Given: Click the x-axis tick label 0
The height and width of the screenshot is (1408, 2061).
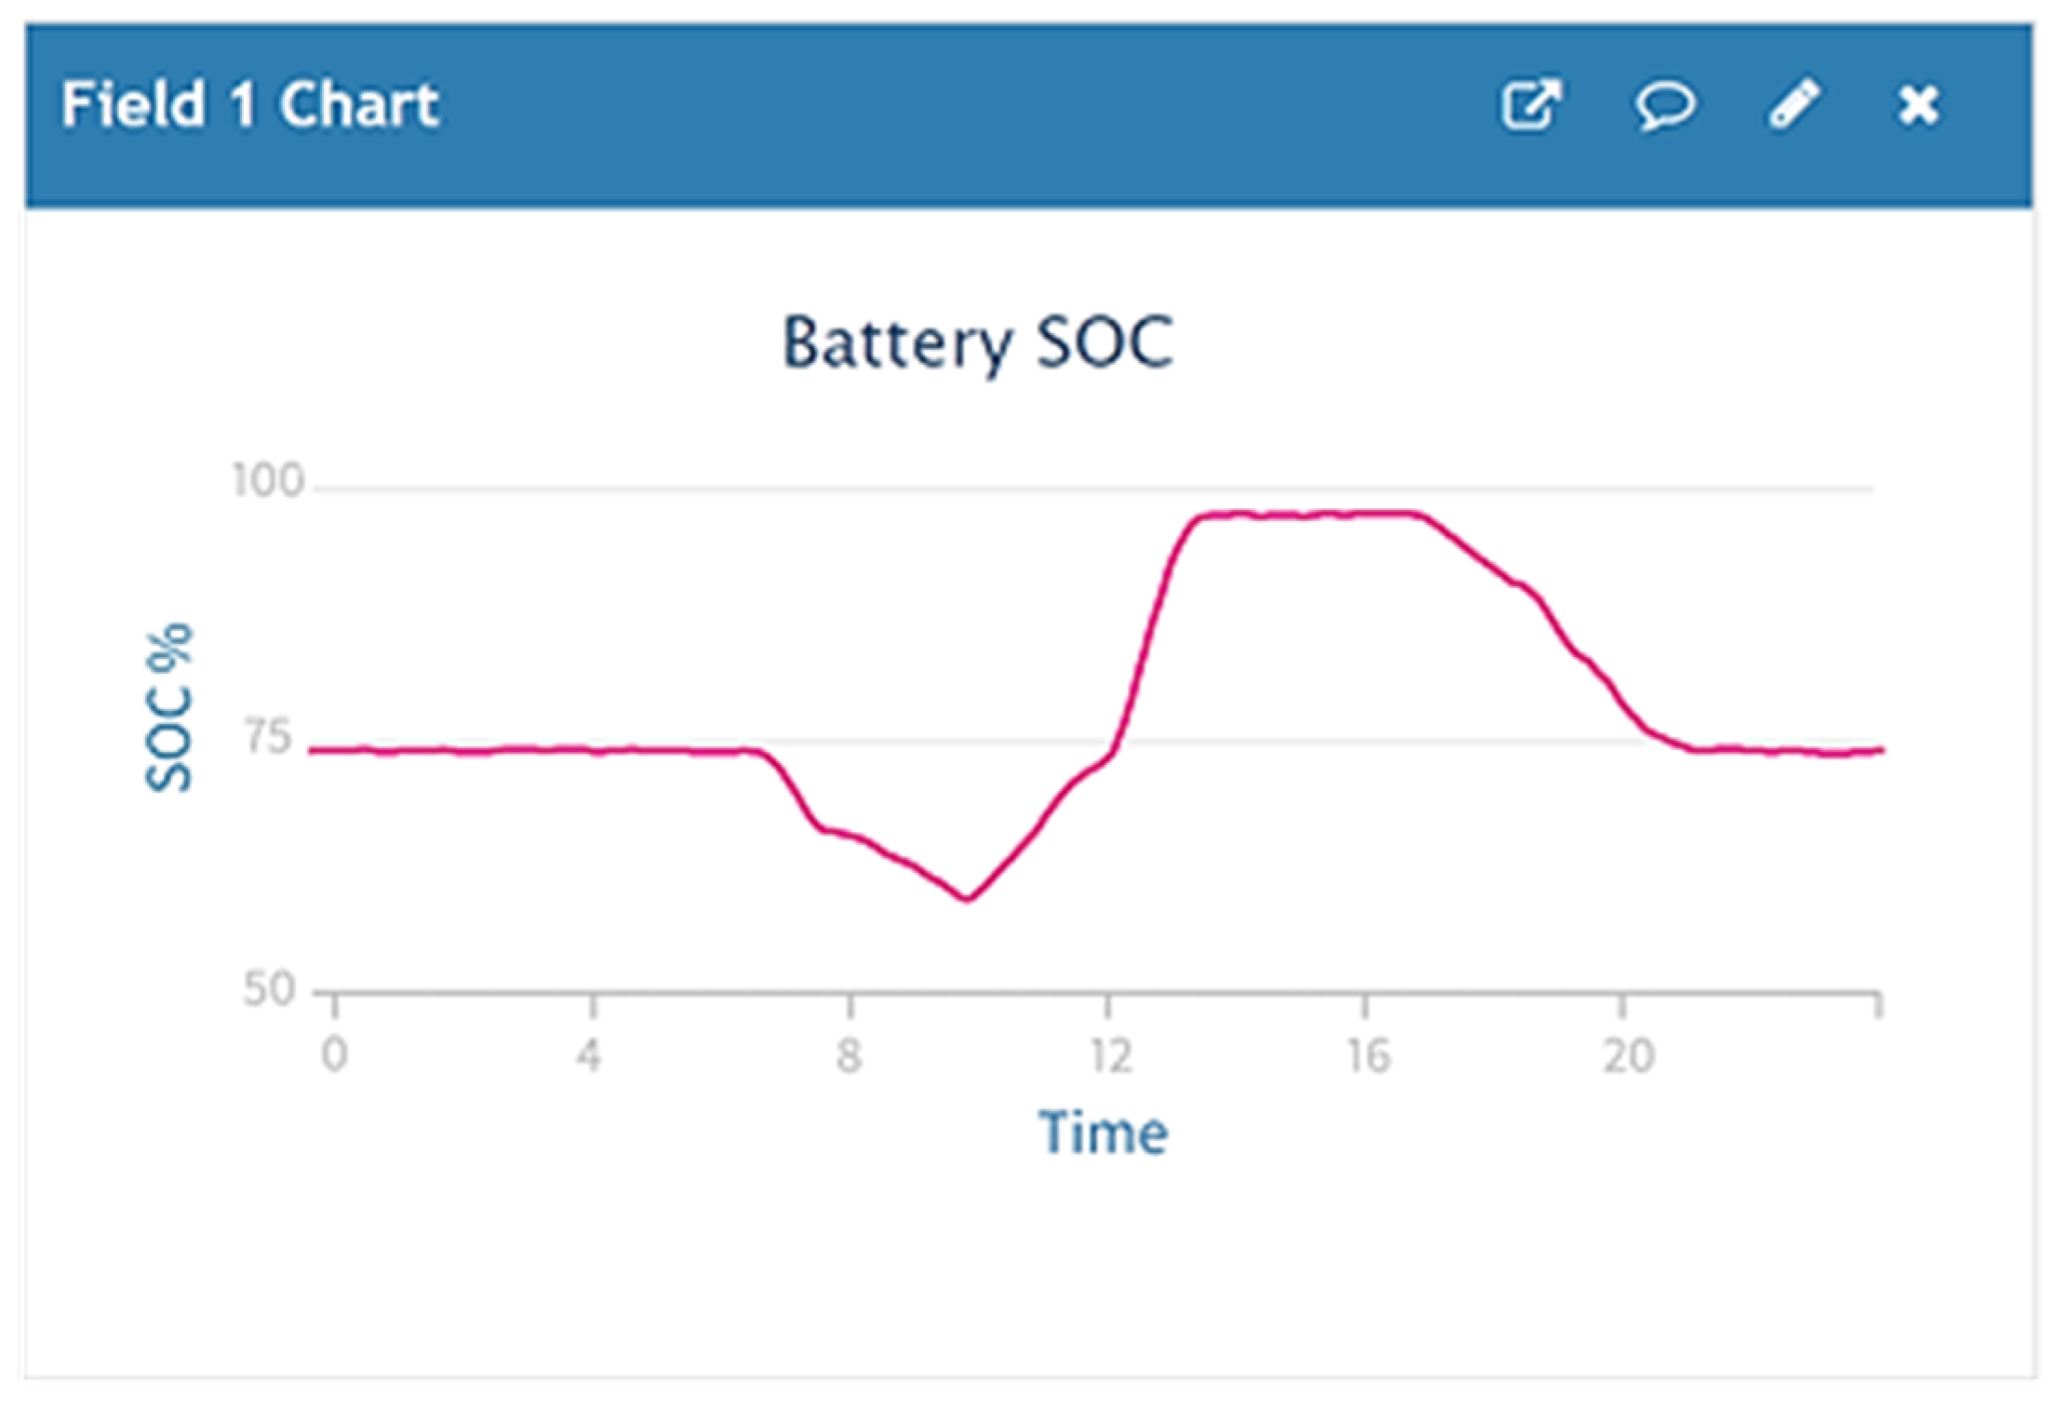Looking at the screenshot, I should coord(335,1055).
